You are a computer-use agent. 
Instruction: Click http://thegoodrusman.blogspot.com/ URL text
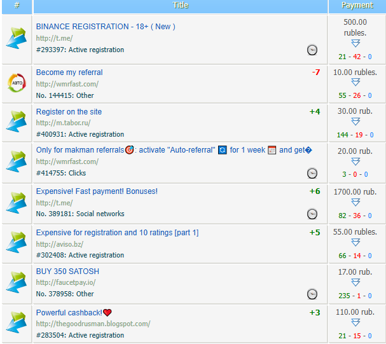pyautogui.click(x=93, y=324)
